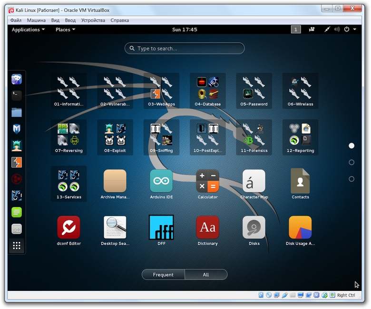Launch the Calculator app
Screen dimensions: 371x309
point(208,184)
